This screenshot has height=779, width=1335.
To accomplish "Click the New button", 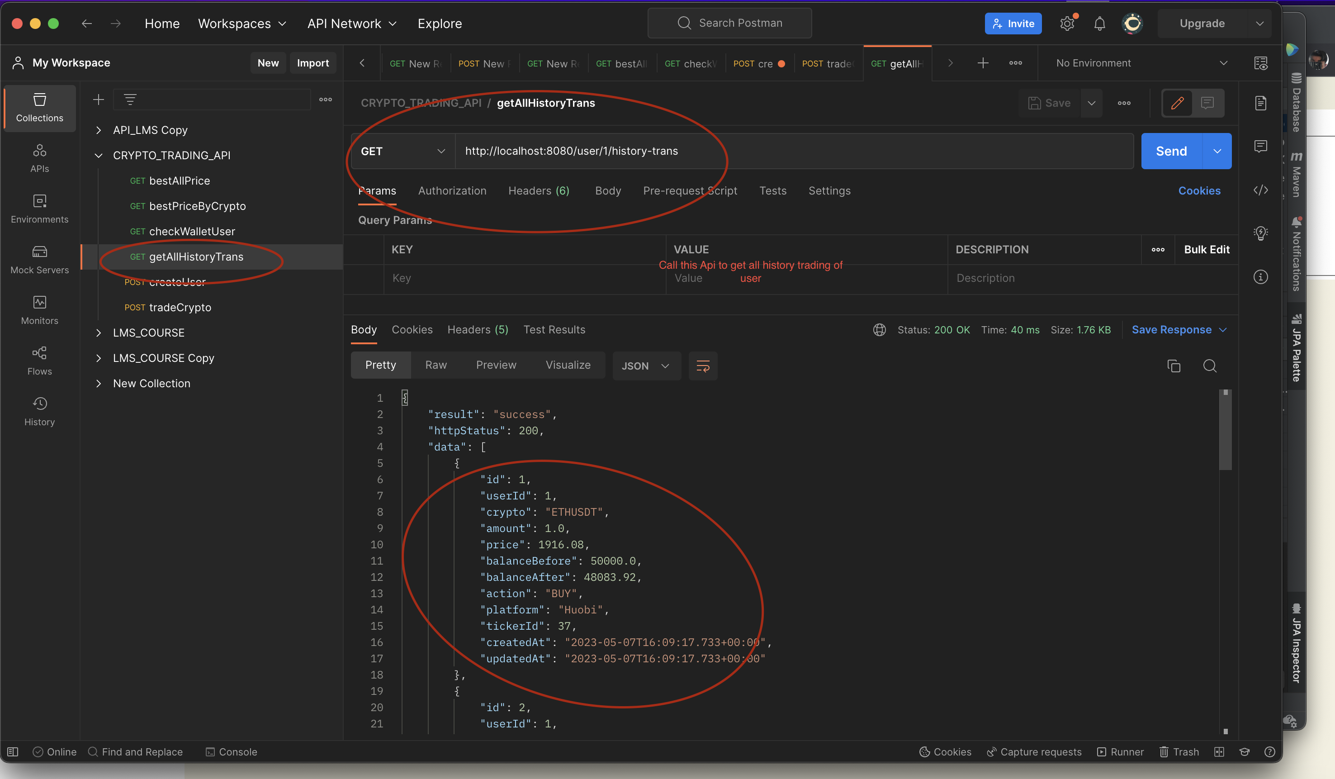I will (x=268, y=63).
